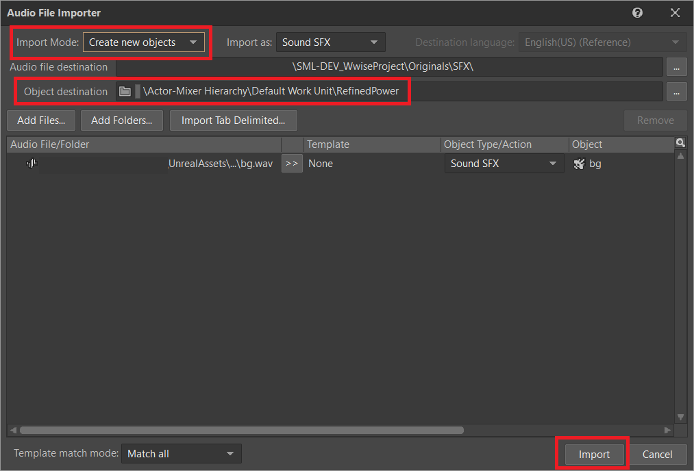Screen dimensions: 694x471
Task: Click the Add Files button
Action: coord(41,120)
